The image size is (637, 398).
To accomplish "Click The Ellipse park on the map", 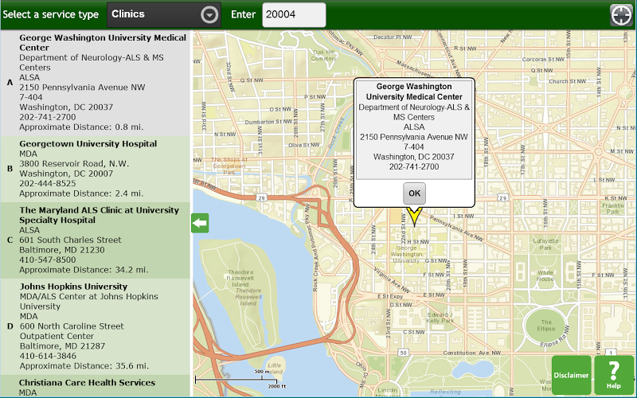I will pyautogui.click(x=545, y=325).
